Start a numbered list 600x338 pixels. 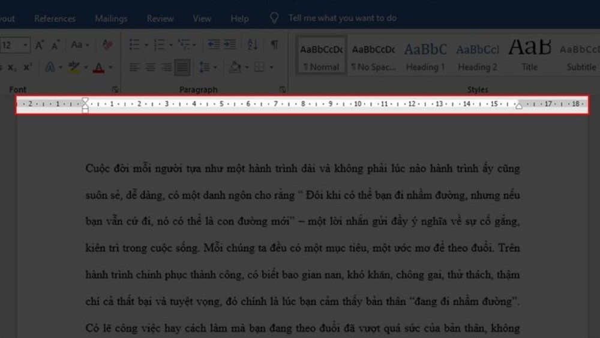pos(159,45)
